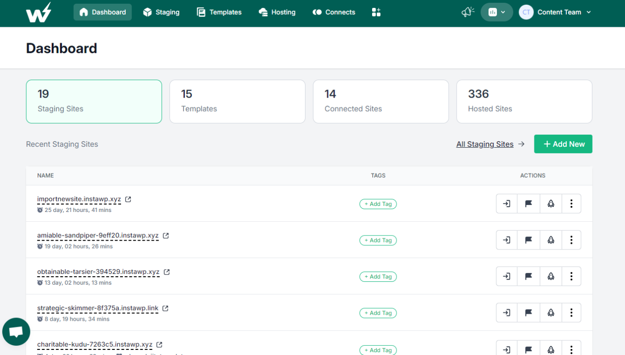Go to the Dashboard tab
This screenshot has width=625, height=355.
[103, 12]
